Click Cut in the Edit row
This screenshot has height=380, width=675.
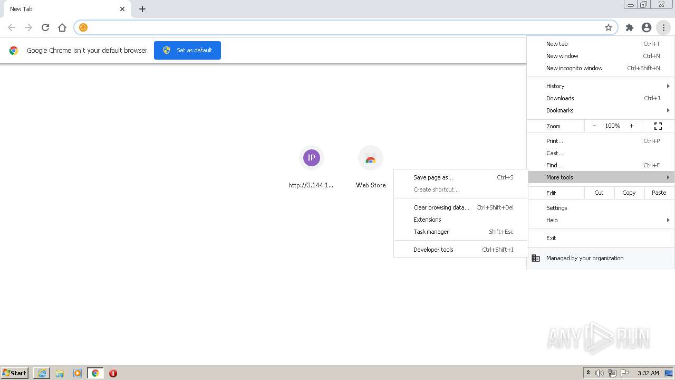[599, 193]
